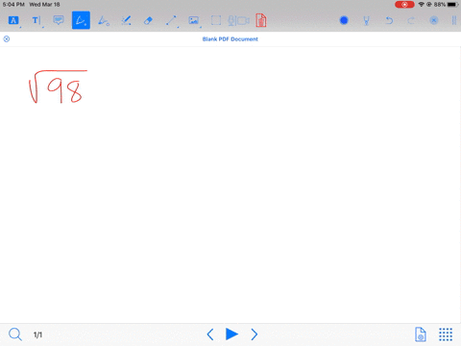
Task: Open the audio and video recording tool
Action: [x=238, y=21]
